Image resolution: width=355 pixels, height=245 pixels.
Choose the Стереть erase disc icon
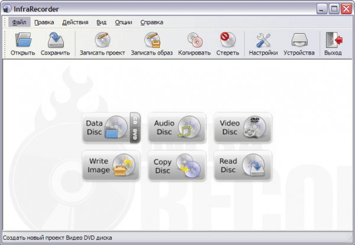click(227, 40)
